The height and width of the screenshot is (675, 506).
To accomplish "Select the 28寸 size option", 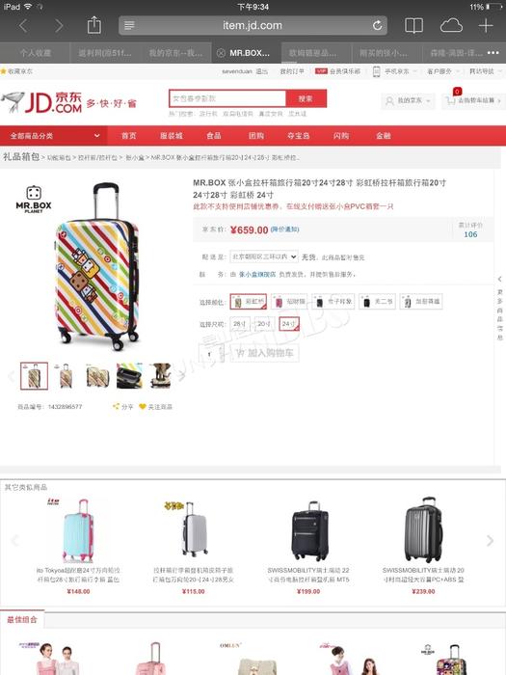I will click(x=240, y=324).
